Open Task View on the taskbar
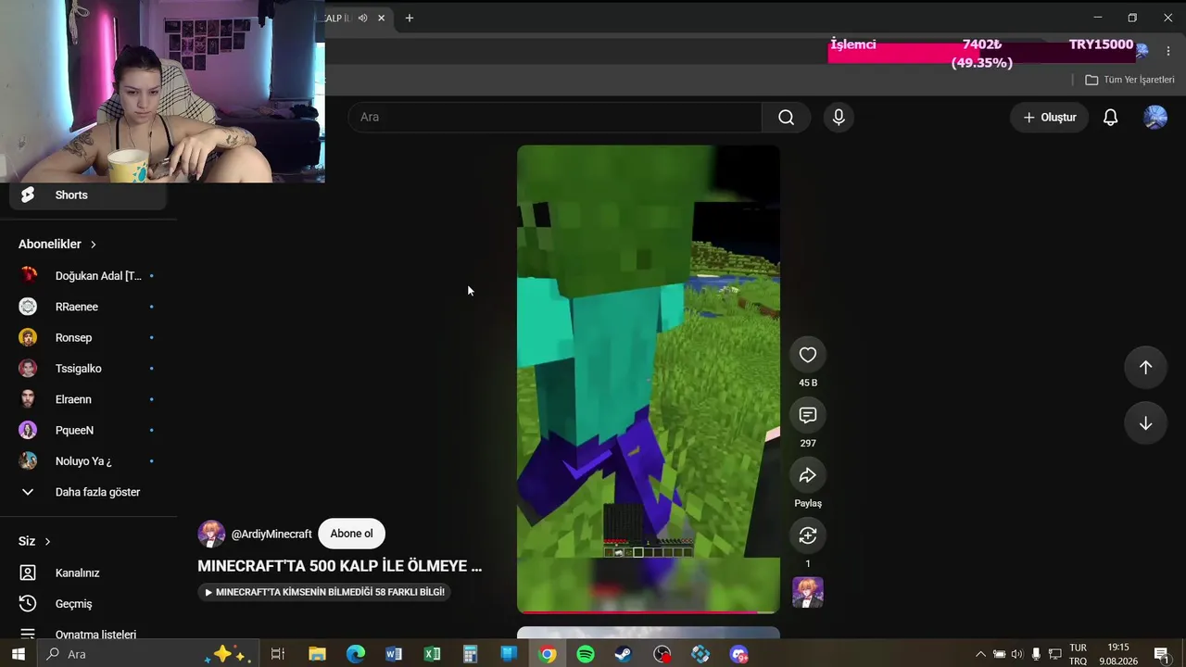1186x667 pixels. tap(277, 654)
